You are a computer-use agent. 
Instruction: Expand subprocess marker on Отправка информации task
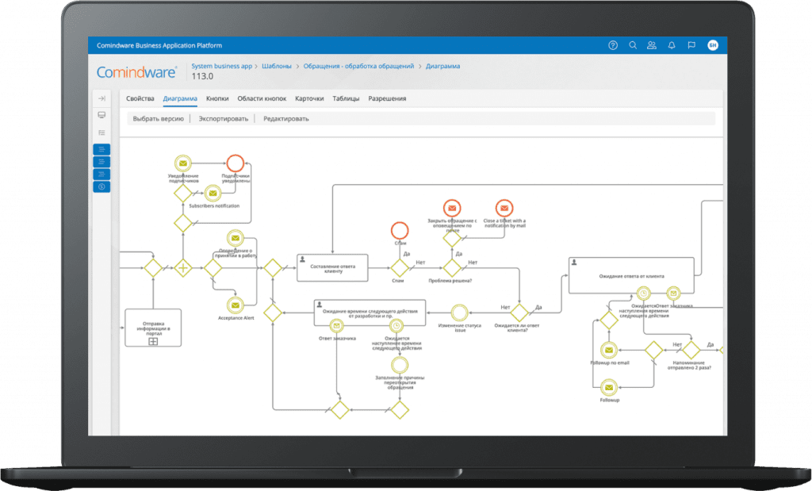pos(152,342)
